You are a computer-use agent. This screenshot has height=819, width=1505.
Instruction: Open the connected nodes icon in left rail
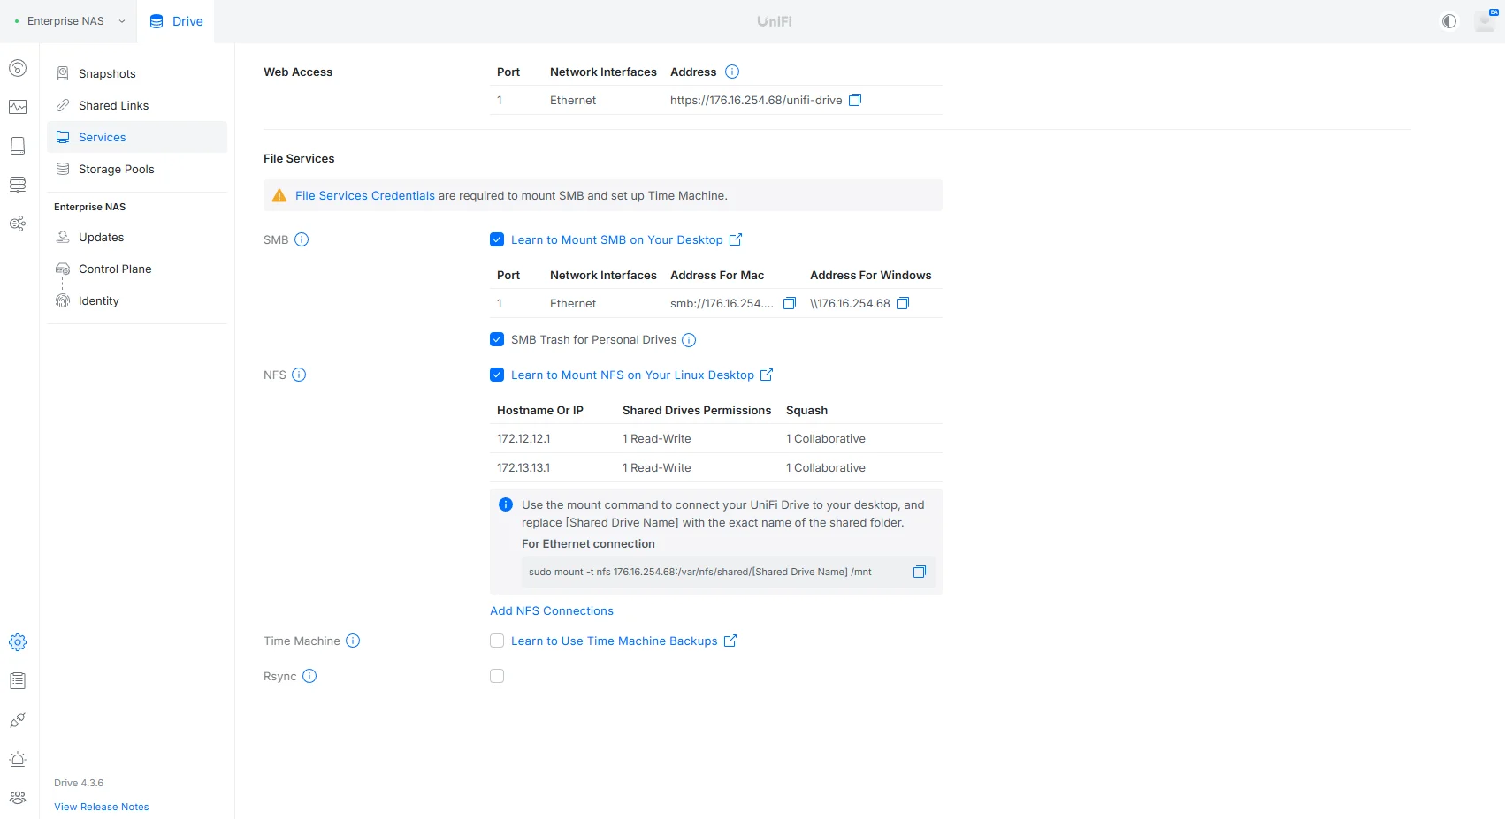(18, 224)
